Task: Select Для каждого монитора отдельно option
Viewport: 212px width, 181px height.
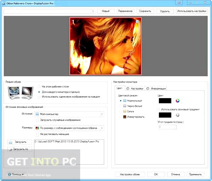Action: [x=39, y=92]
